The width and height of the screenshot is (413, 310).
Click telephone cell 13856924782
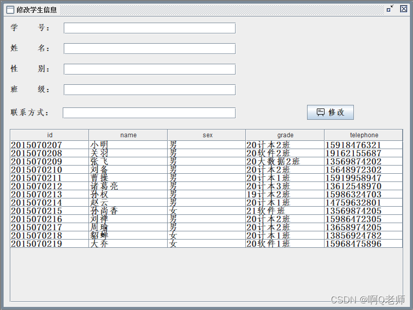[364, 235]
